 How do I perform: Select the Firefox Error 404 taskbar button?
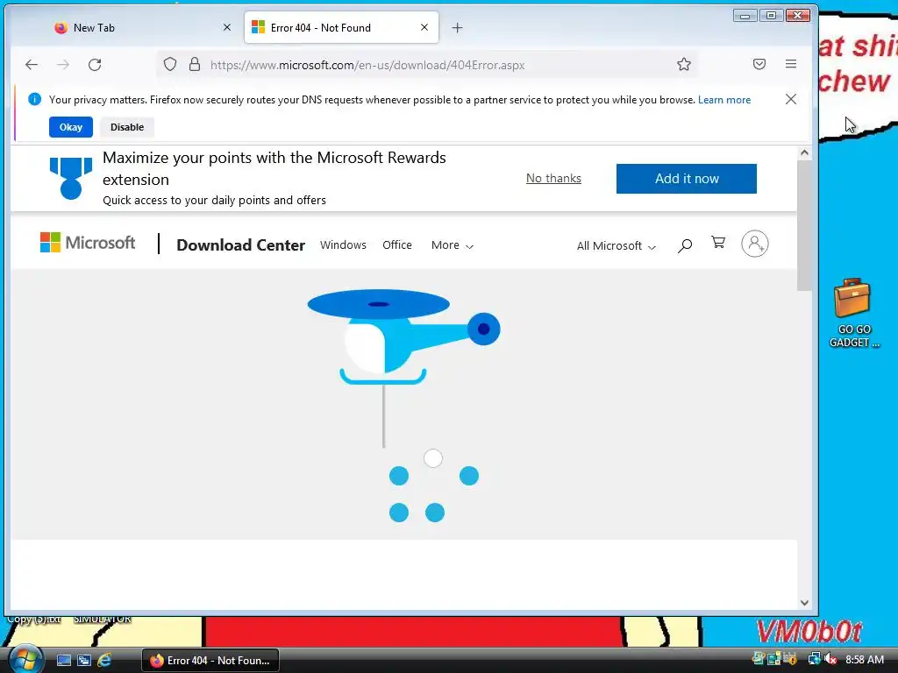tap(210, 661)
